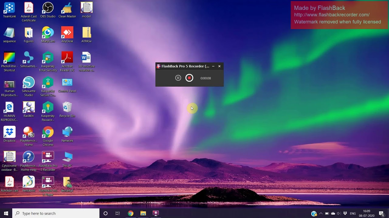
Task: Select the OBS Studio desktop shortcut
Action: coord(48,10)
